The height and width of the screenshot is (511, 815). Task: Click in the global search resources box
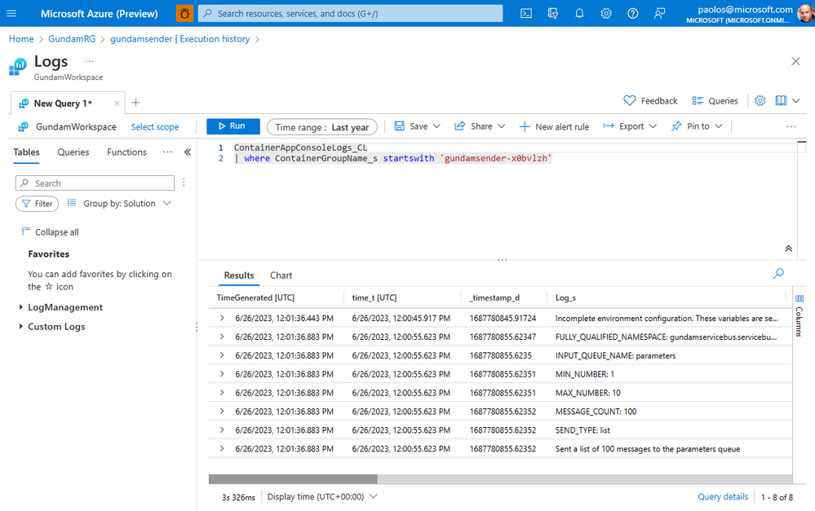point(350,14)
